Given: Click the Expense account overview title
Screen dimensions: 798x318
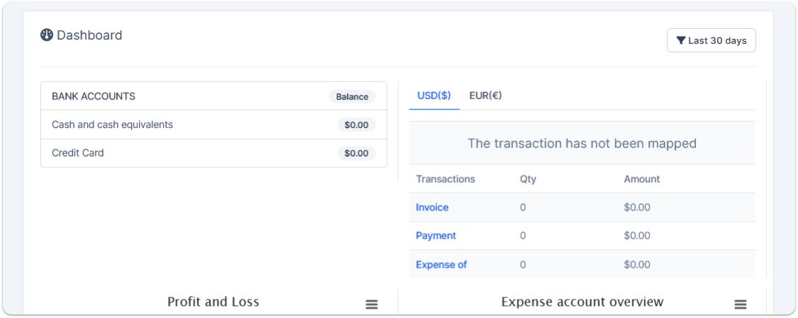Looking at the screenshot, I should coord(582,302).
